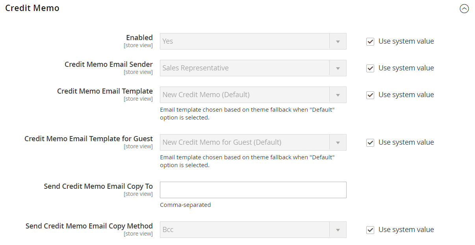Focus the Send Credit Memo Email Copy To field
This screenshot has height=245, width=475.
tap(253, 190)
